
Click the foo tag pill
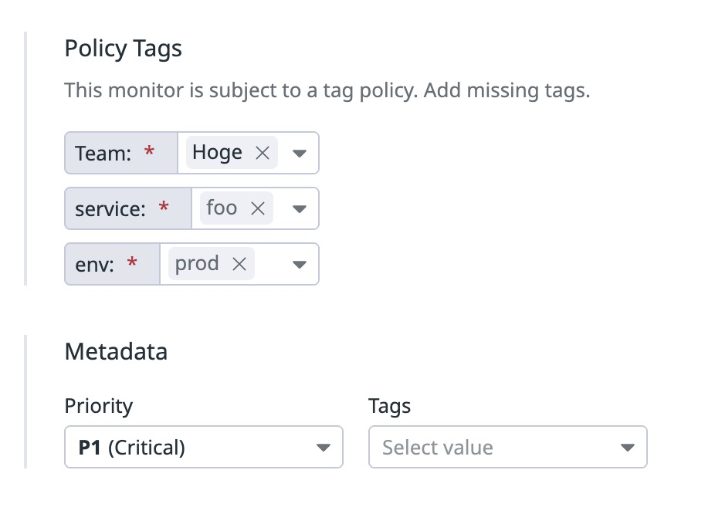224,208
